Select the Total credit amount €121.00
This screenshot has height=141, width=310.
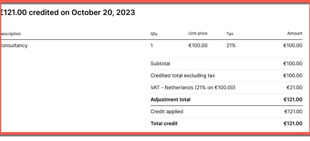click(x=293, y=123)
